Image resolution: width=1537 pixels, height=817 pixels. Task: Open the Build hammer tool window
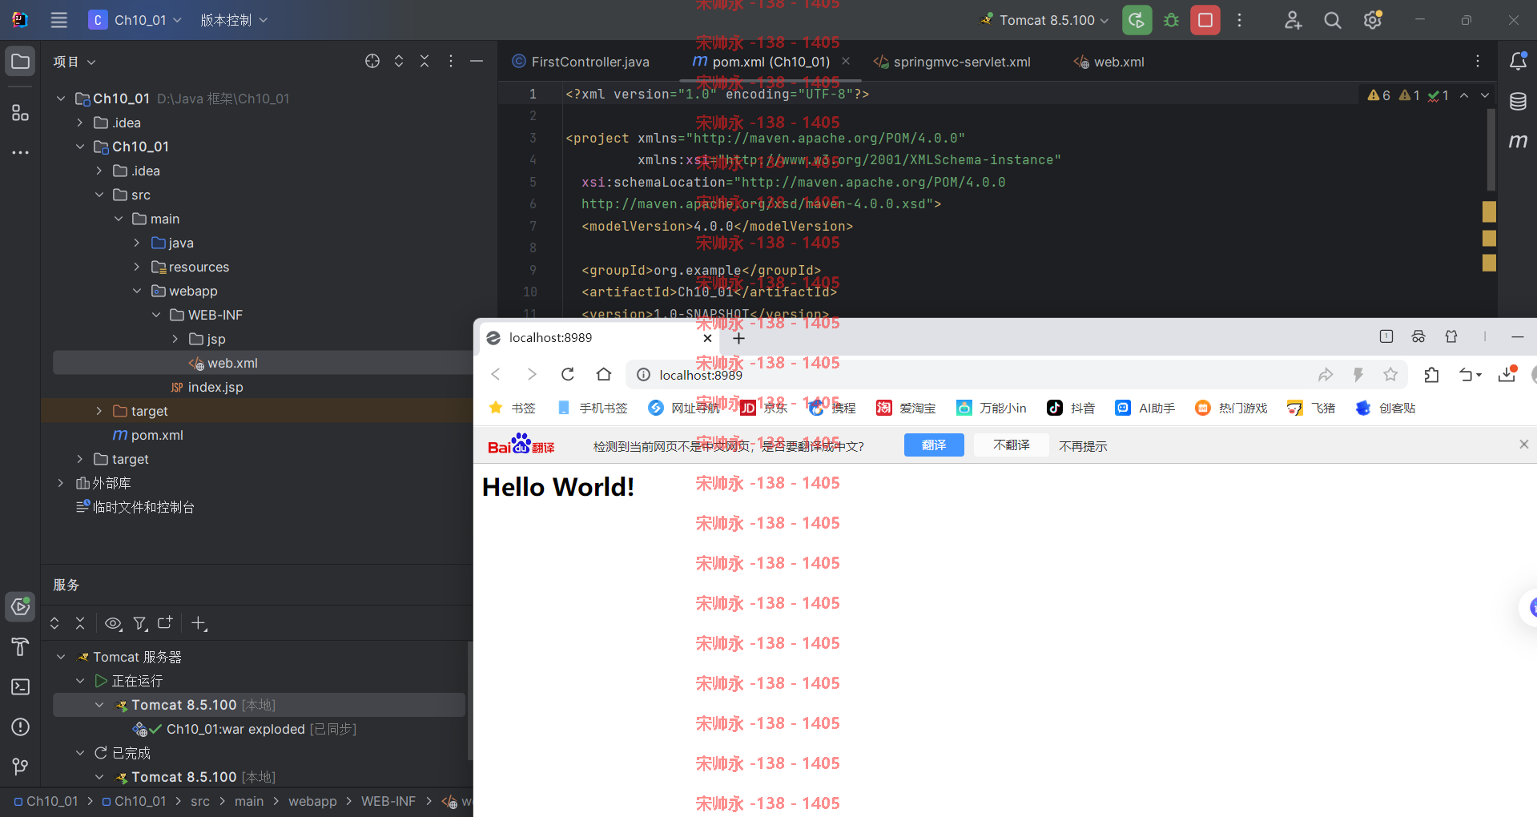point(20,646)
